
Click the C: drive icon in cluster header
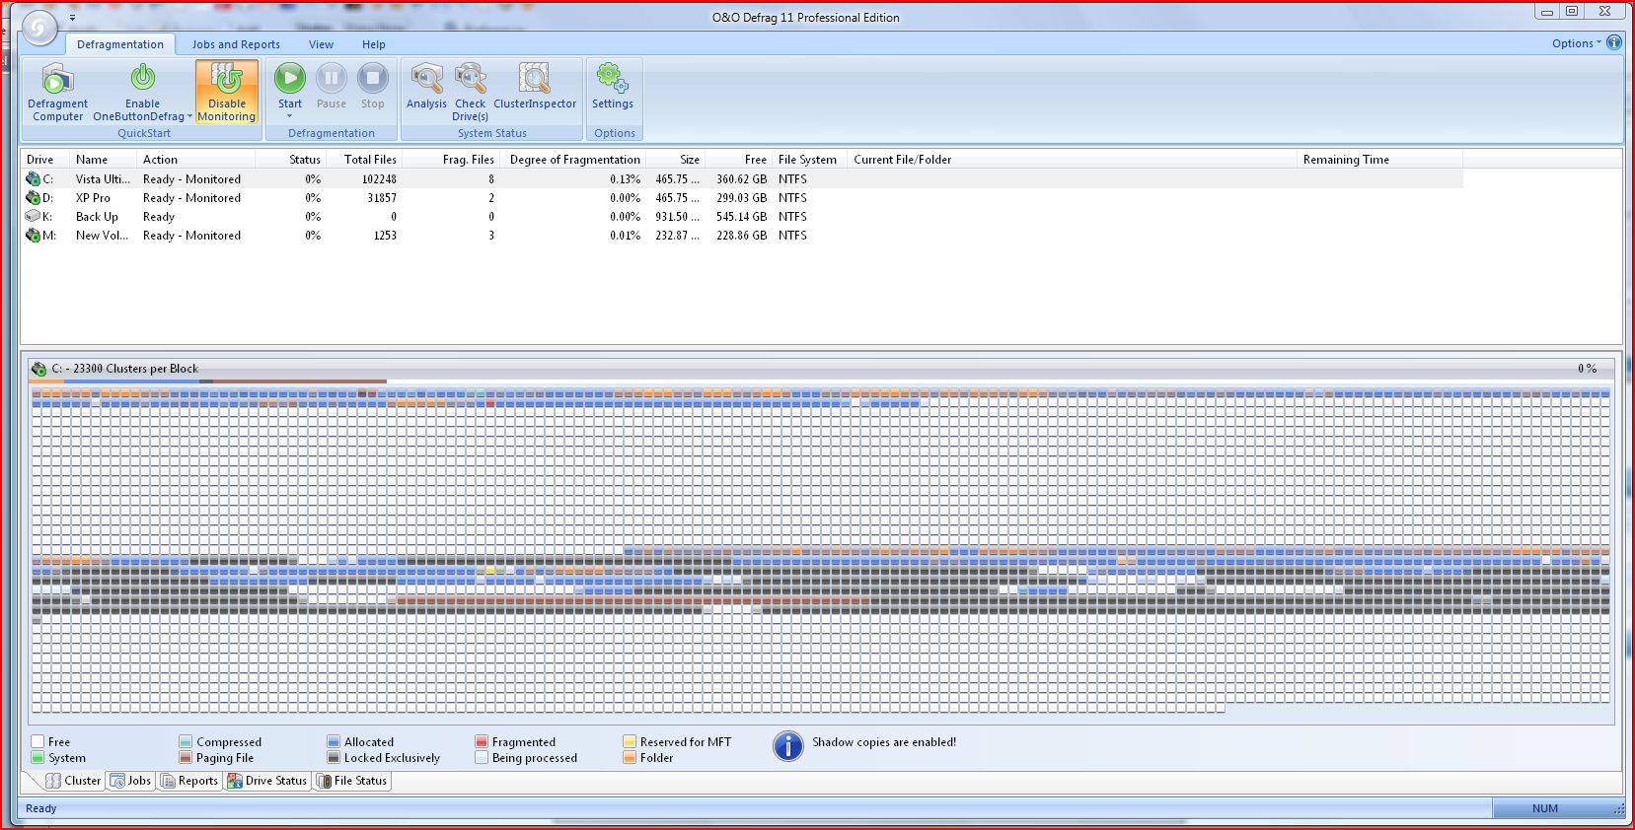coord(38,369)
